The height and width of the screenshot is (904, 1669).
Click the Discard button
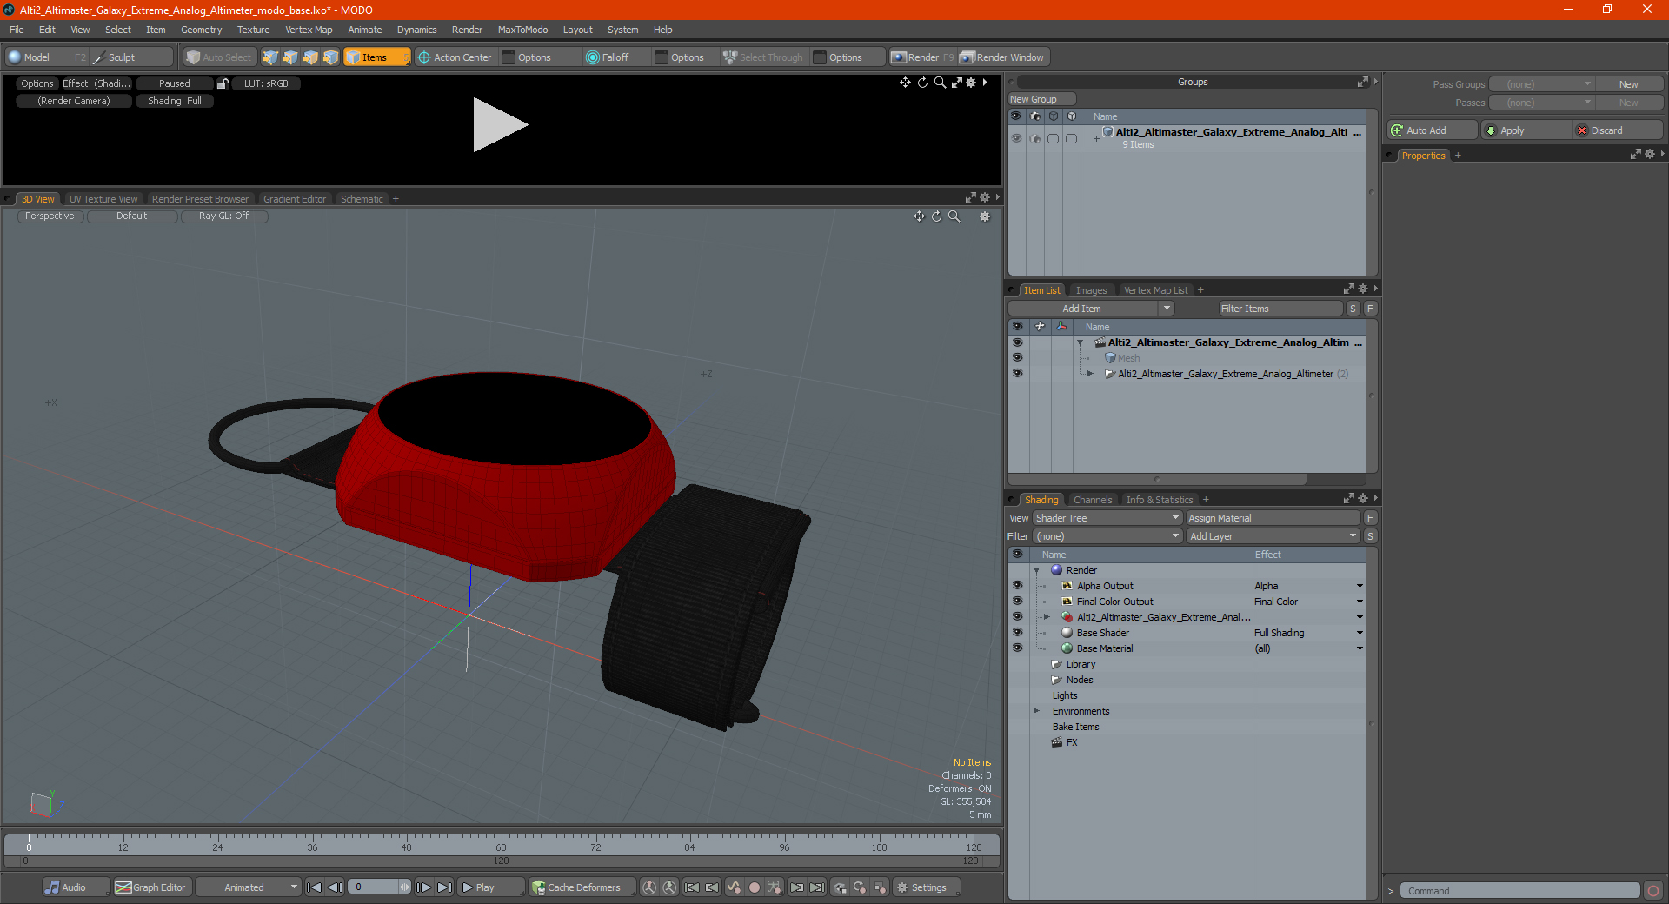pos(1617,130)
